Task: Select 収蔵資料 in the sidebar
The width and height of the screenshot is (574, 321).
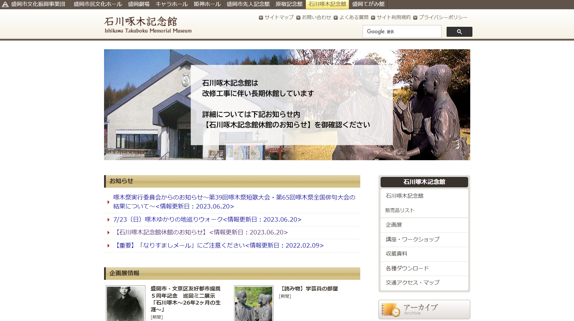Action: [x=424, y=254]
